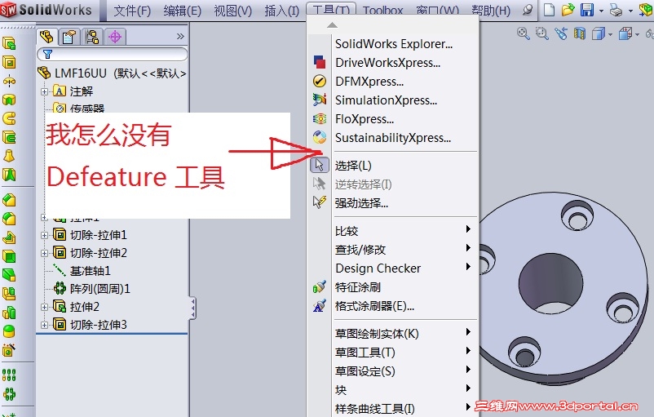This screenshot has width=654, height=417.
Task: Expand the 拉伸2 feature node
Action: click(x=44, y=307)
